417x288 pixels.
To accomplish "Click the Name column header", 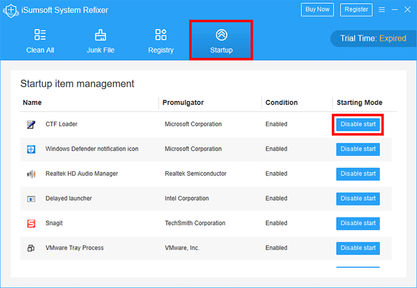I will click(32, 103).
